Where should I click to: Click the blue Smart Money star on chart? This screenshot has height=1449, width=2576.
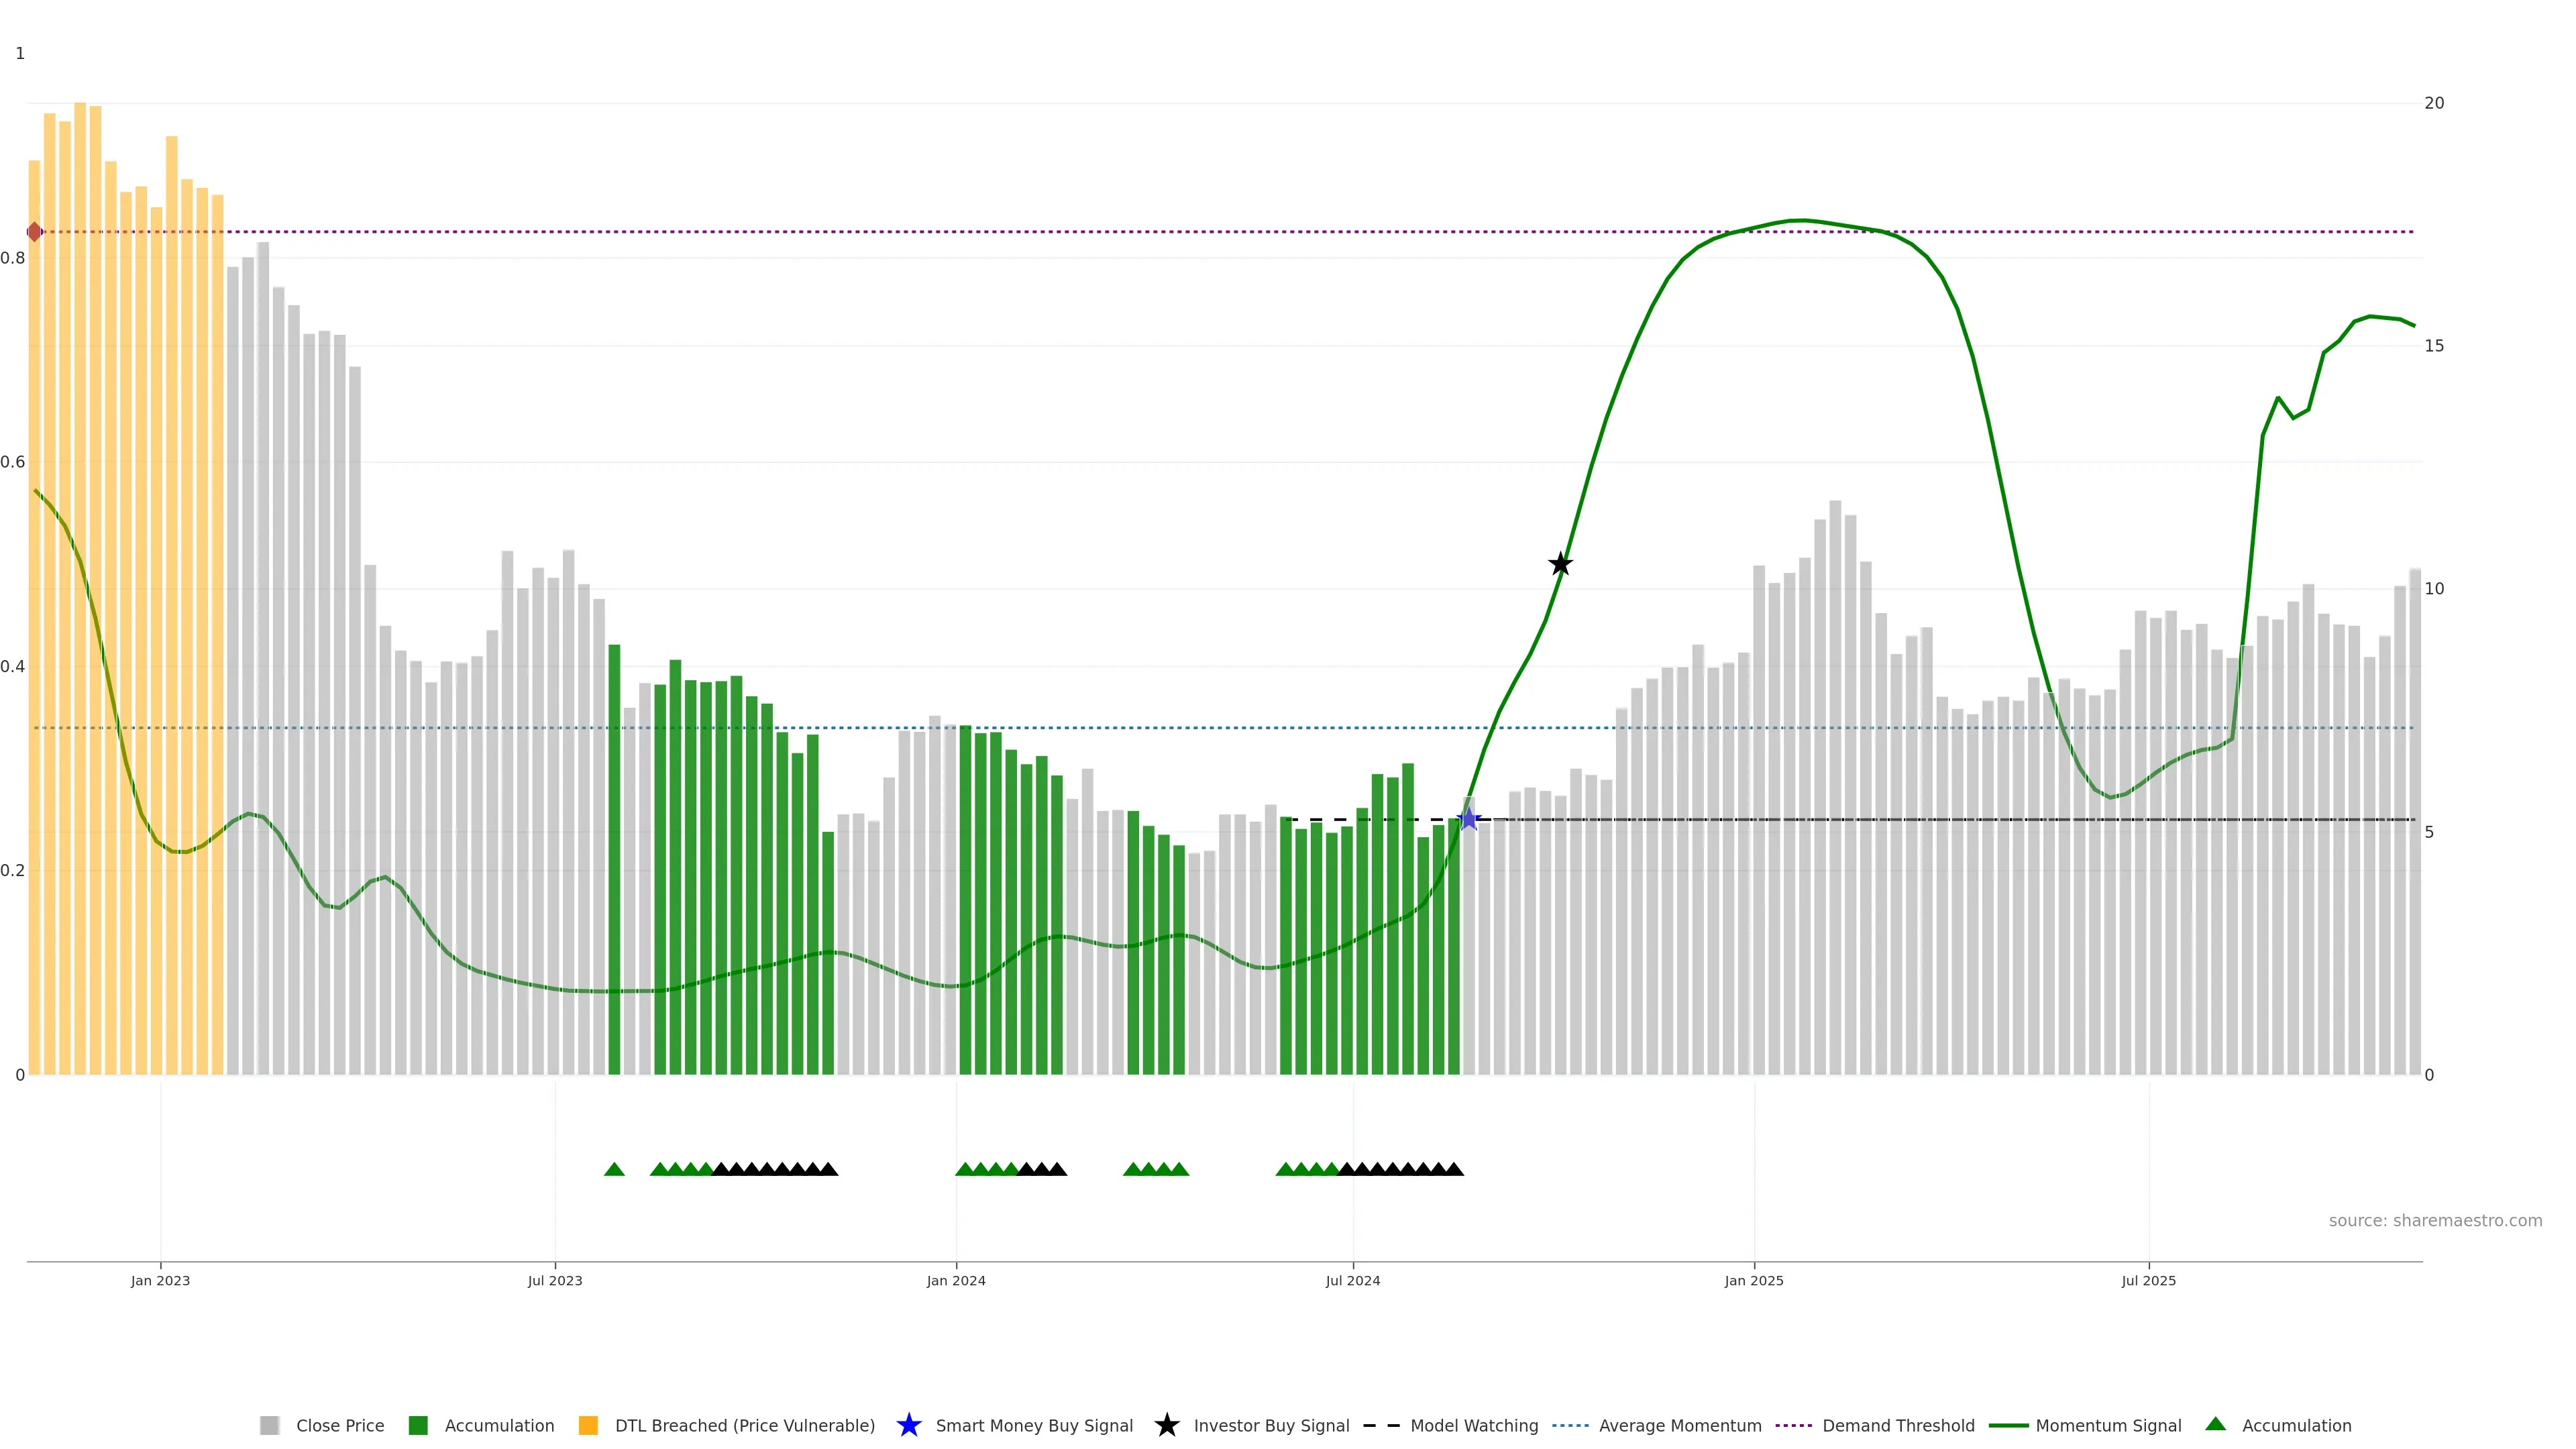pos(1468,819)
